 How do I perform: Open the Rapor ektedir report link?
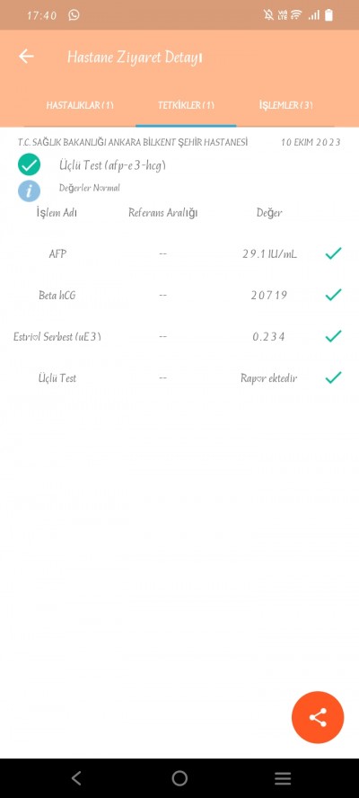point(269,378)
